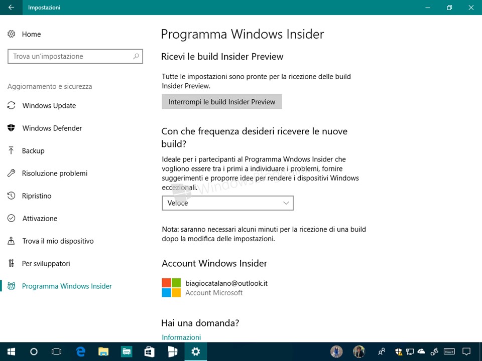Viewport: 482px width, 361px height.
Task: Click the Settings gear on taskbar
Action: (x=195, y=351)
